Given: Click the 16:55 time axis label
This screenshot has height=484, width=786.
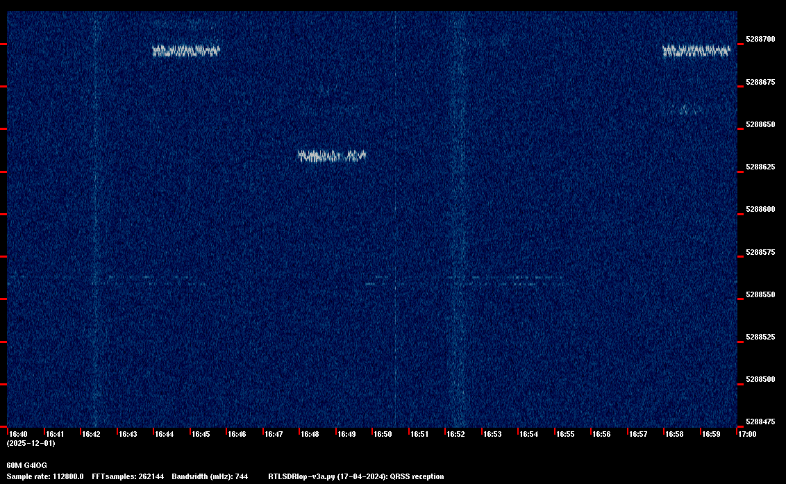Looking at the screenshot, I should 565,434.
